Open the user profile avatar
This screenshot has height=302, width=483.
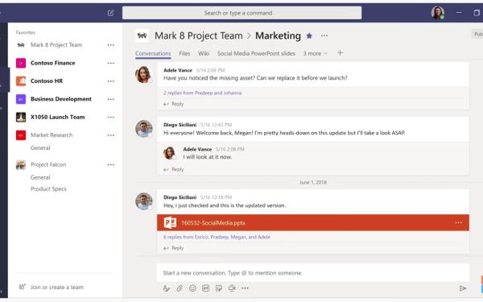point(437,13)
